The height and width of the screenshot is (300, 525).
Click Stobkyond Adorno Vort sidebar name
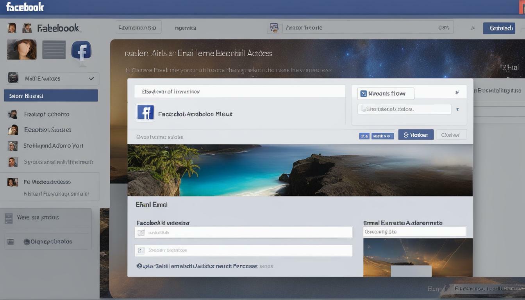tap(53, 146)
